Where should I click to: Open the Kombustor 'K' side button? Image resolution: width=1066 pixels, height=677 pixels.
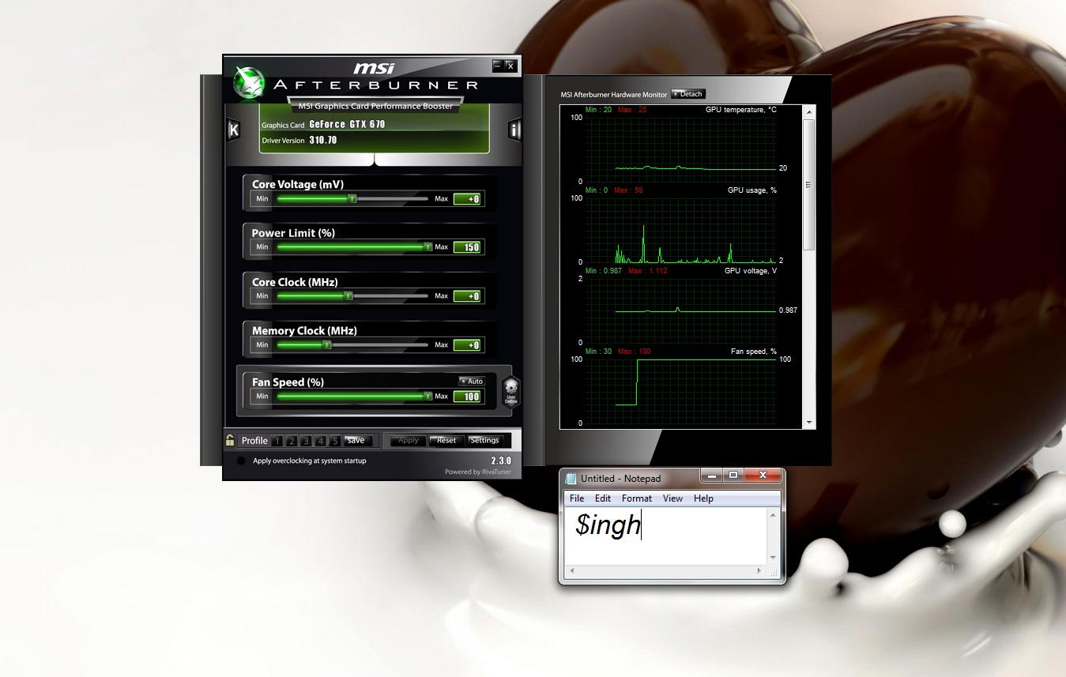234,130
